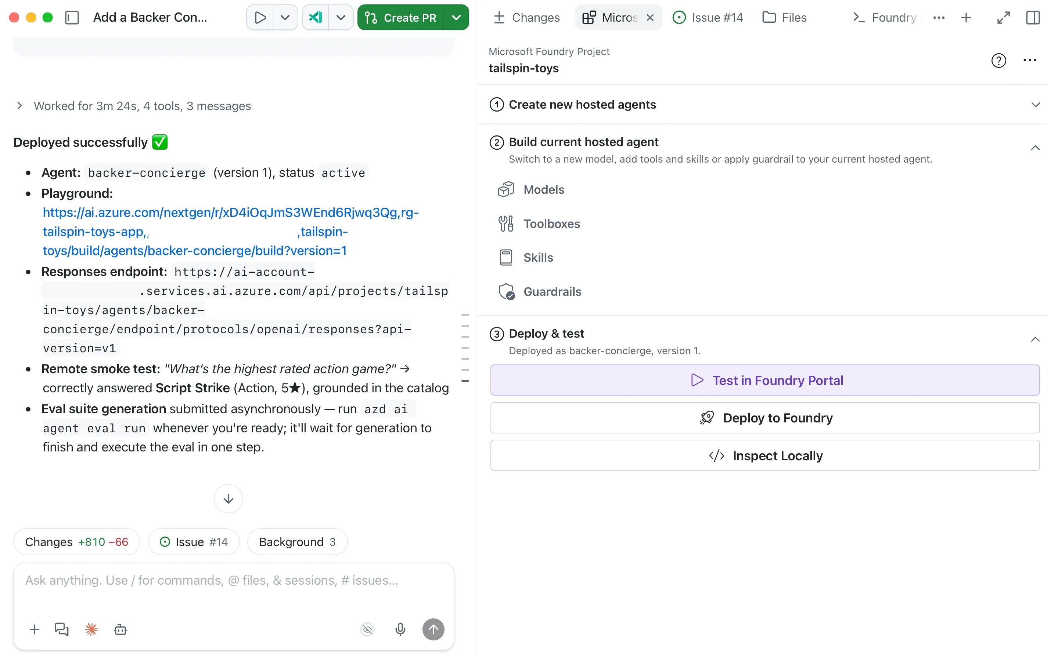1047x654 pixels.
Task: Jump to bottom with down arrow button
Action: (x=228, y=499)
